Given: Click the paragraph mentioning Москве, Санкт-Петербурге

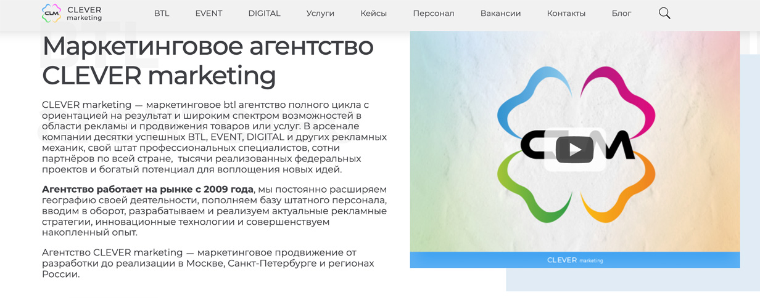Looking at the screenshot, I should coord(208,263).
